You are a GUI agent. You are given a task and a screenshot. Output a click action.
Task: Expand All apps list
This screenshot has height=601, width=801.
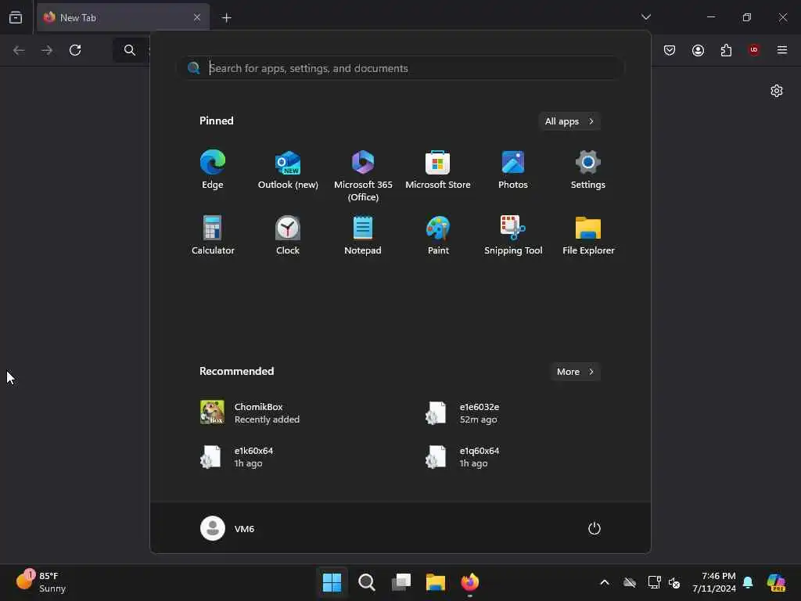569,121
